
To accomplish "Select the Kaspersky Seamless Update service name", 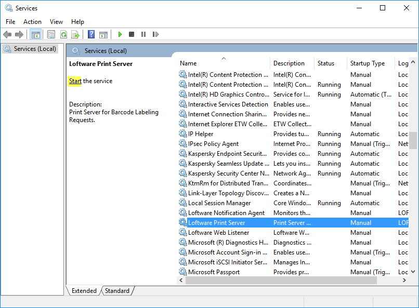I will [229, 163].
